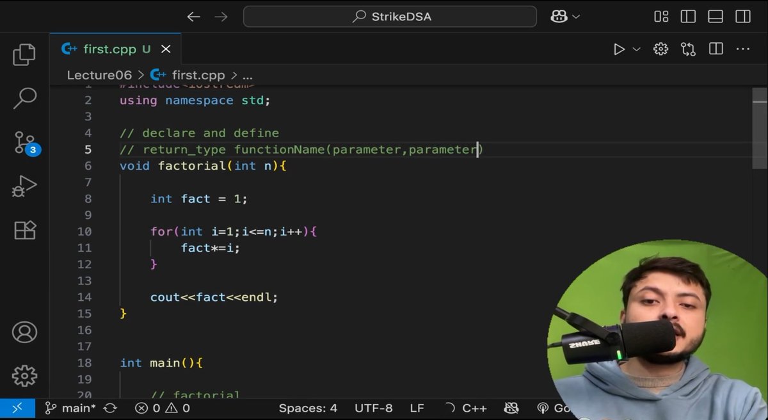
Task: Open Customize Layout icon in title bar
Action: [x=661, y=17]
